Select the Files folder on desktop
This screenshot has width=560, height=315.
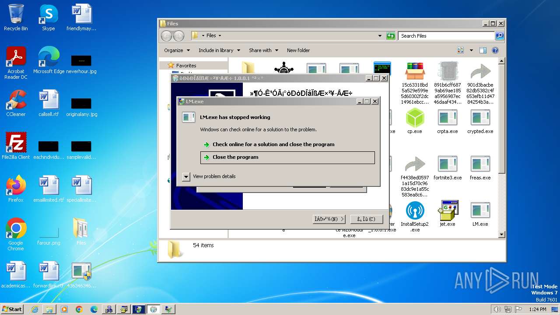[x=81, y=232]
